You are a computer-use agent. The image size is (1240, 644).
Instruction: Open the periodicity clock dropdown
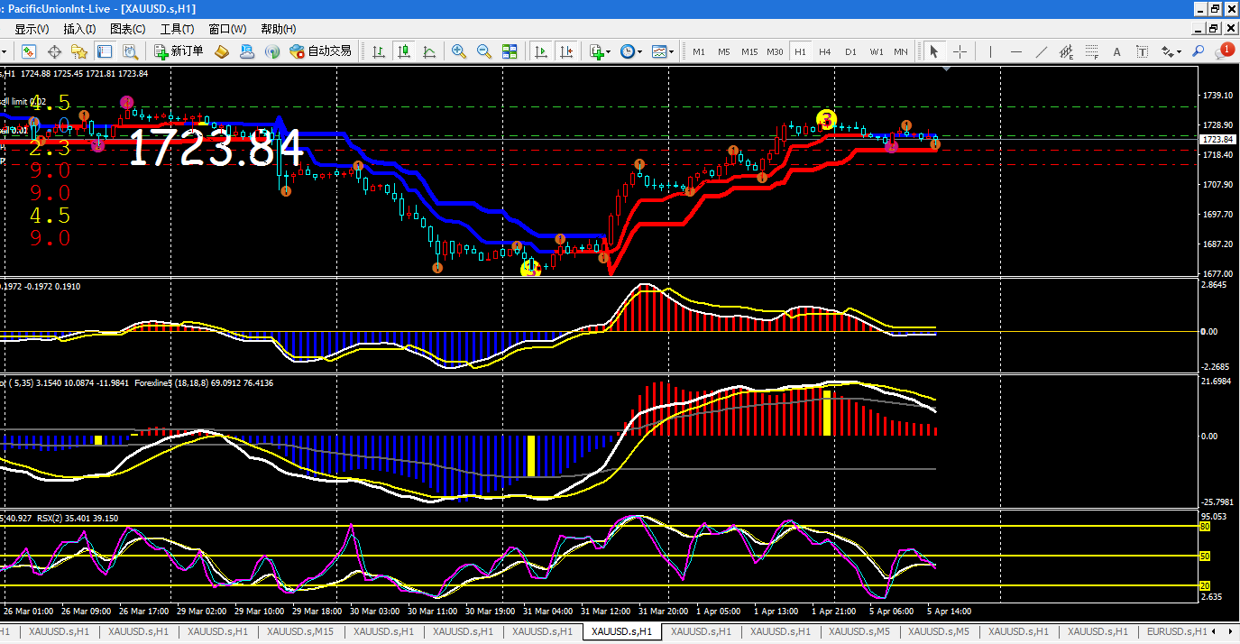(631, 51)
